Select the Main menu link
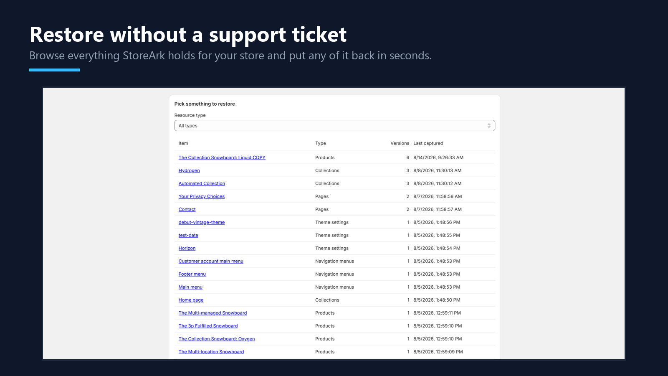The height and width of the screenshot is (376, 668). (x=190, y=287)
